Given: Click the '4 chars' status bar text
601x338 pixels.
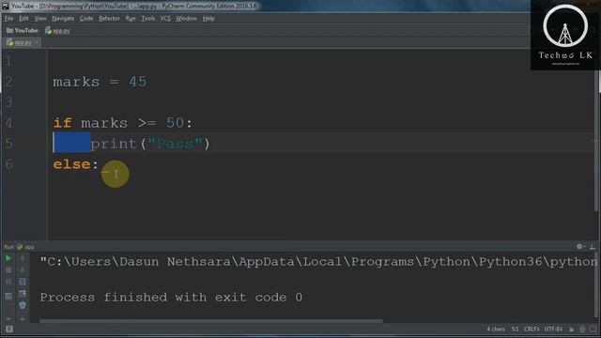Looking at the screenshot, I should (x=496, y=329).
